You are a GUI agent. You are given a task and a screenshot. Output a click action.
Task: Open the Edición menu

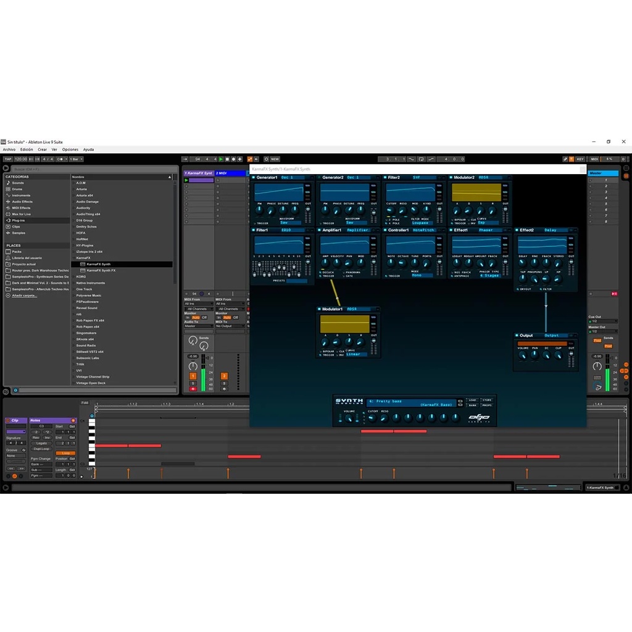click(x=27, y=149)
